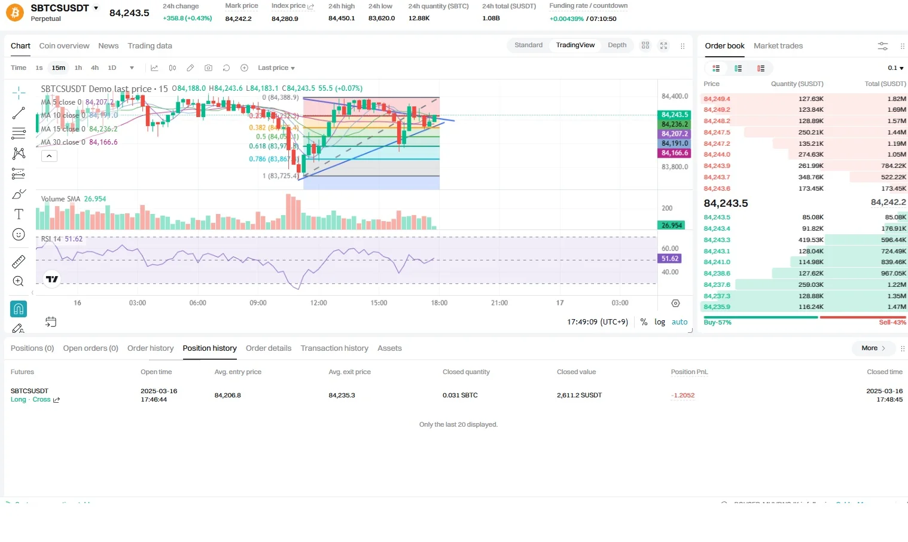
Task: Select the trend line drawing tool
Action: 19,113
